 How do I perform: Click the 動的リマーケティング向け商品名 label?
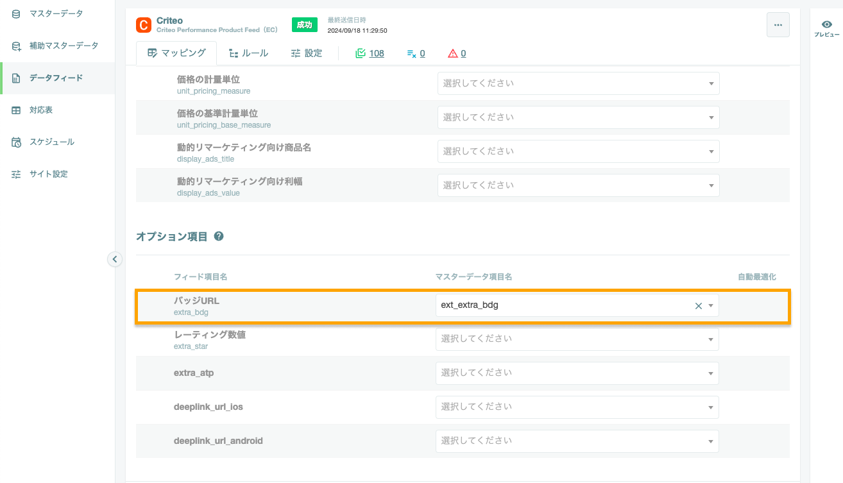[x=244, y=147]
